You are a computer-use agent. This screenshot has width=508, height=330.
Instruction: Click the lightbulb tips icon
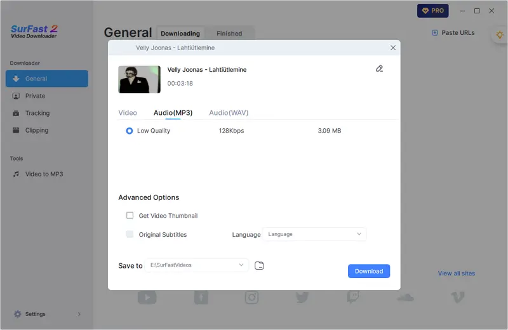(x=500, y=34)
